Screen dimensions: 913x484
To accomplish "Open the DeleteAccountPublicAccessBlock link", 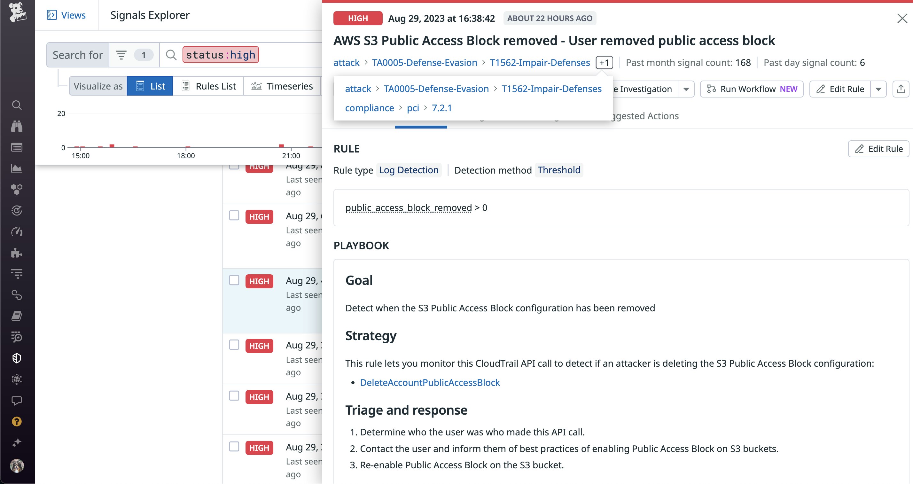I will 430,382.
